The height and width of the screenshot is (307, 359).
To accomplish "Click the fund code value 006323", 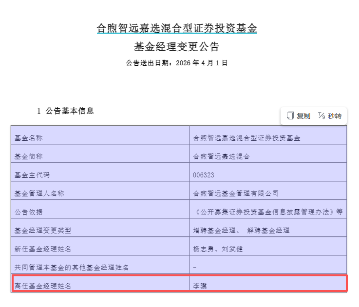I will (x=204, y=175).
